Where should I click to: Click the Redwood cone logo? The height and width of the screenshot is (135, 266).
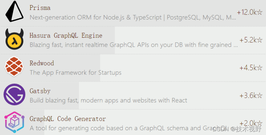pyautogui.click(x=14, y=67)
